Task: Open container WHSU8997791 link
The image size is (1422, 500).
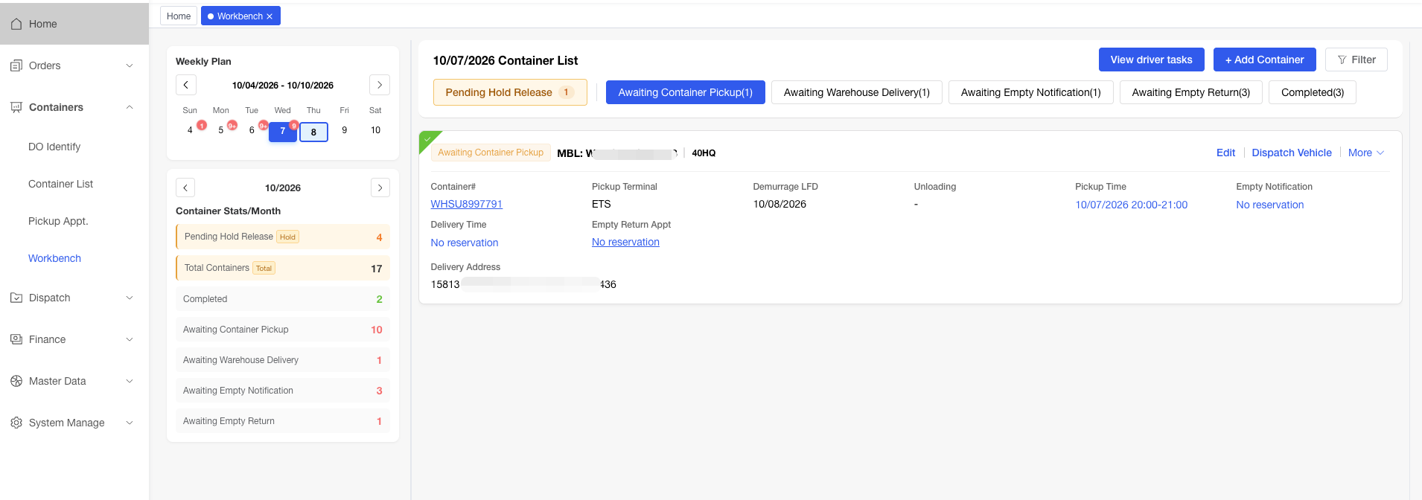Action: pos(467,204)
